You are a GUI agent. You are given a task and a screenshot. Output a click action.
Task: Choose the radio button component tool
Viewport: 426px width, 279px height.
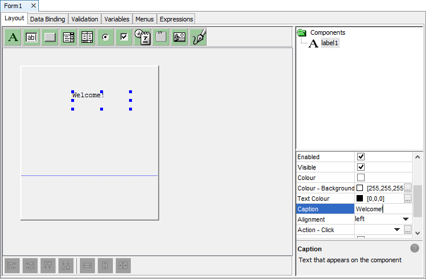tap(105, 37)
